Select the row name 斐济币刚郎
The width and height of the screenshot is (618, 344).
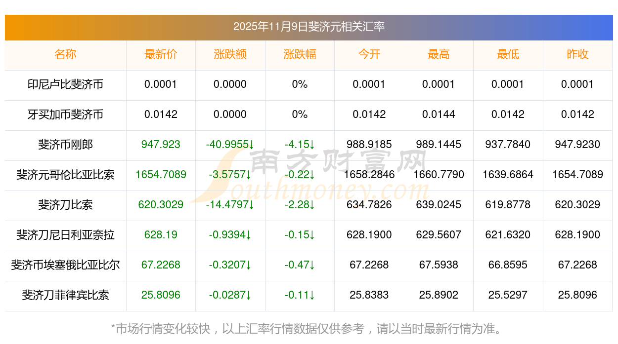point(65,145)
